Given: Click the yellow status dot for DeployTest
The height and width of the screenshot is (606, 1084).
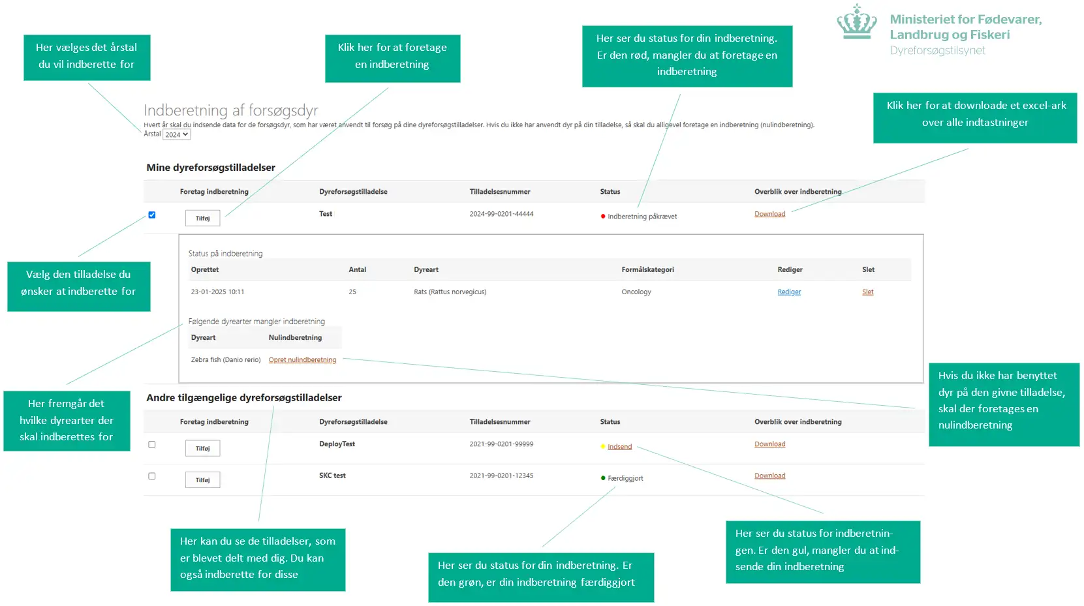Looking at the screenshot, I should click(x=603, y=447).
